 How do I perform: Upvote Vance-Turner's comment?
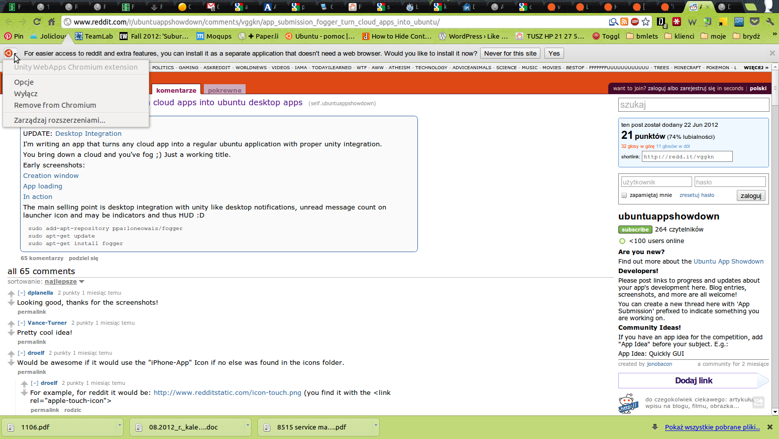(x=11, y=323)
